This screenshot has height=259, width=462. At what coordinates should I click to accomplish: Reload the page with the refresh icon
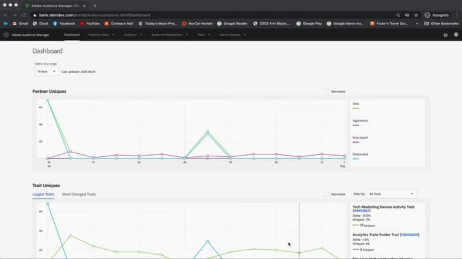click(x=23, y=15)
